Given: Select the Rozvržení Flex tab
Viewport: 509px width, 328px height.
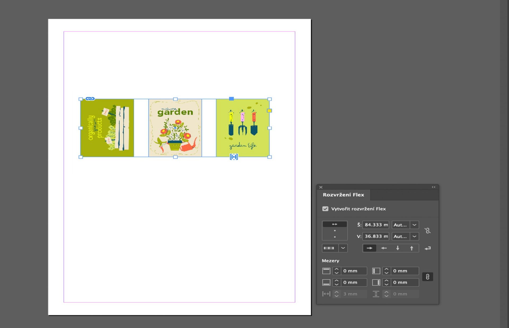Looking at the screenshot, I should (343, 195).
